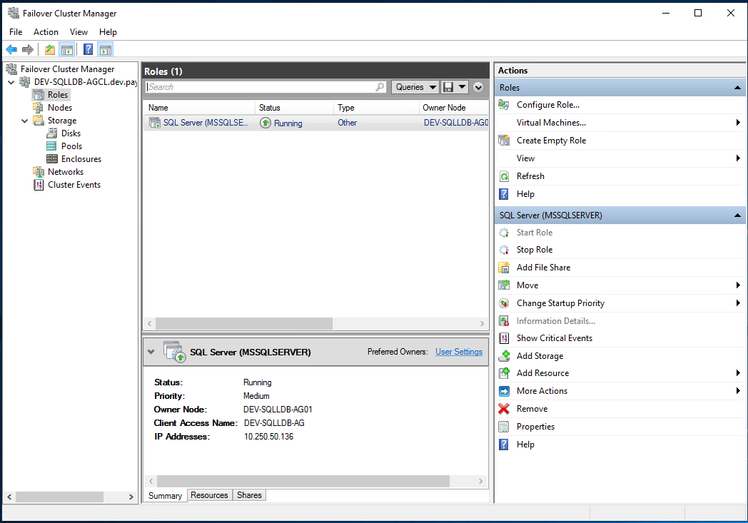Open the Queries dropdown

click(x=415, y=86)
